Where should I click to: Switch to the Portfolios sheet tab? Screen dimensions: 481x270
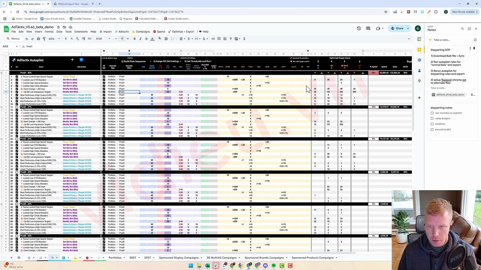[x=115, y=258]
